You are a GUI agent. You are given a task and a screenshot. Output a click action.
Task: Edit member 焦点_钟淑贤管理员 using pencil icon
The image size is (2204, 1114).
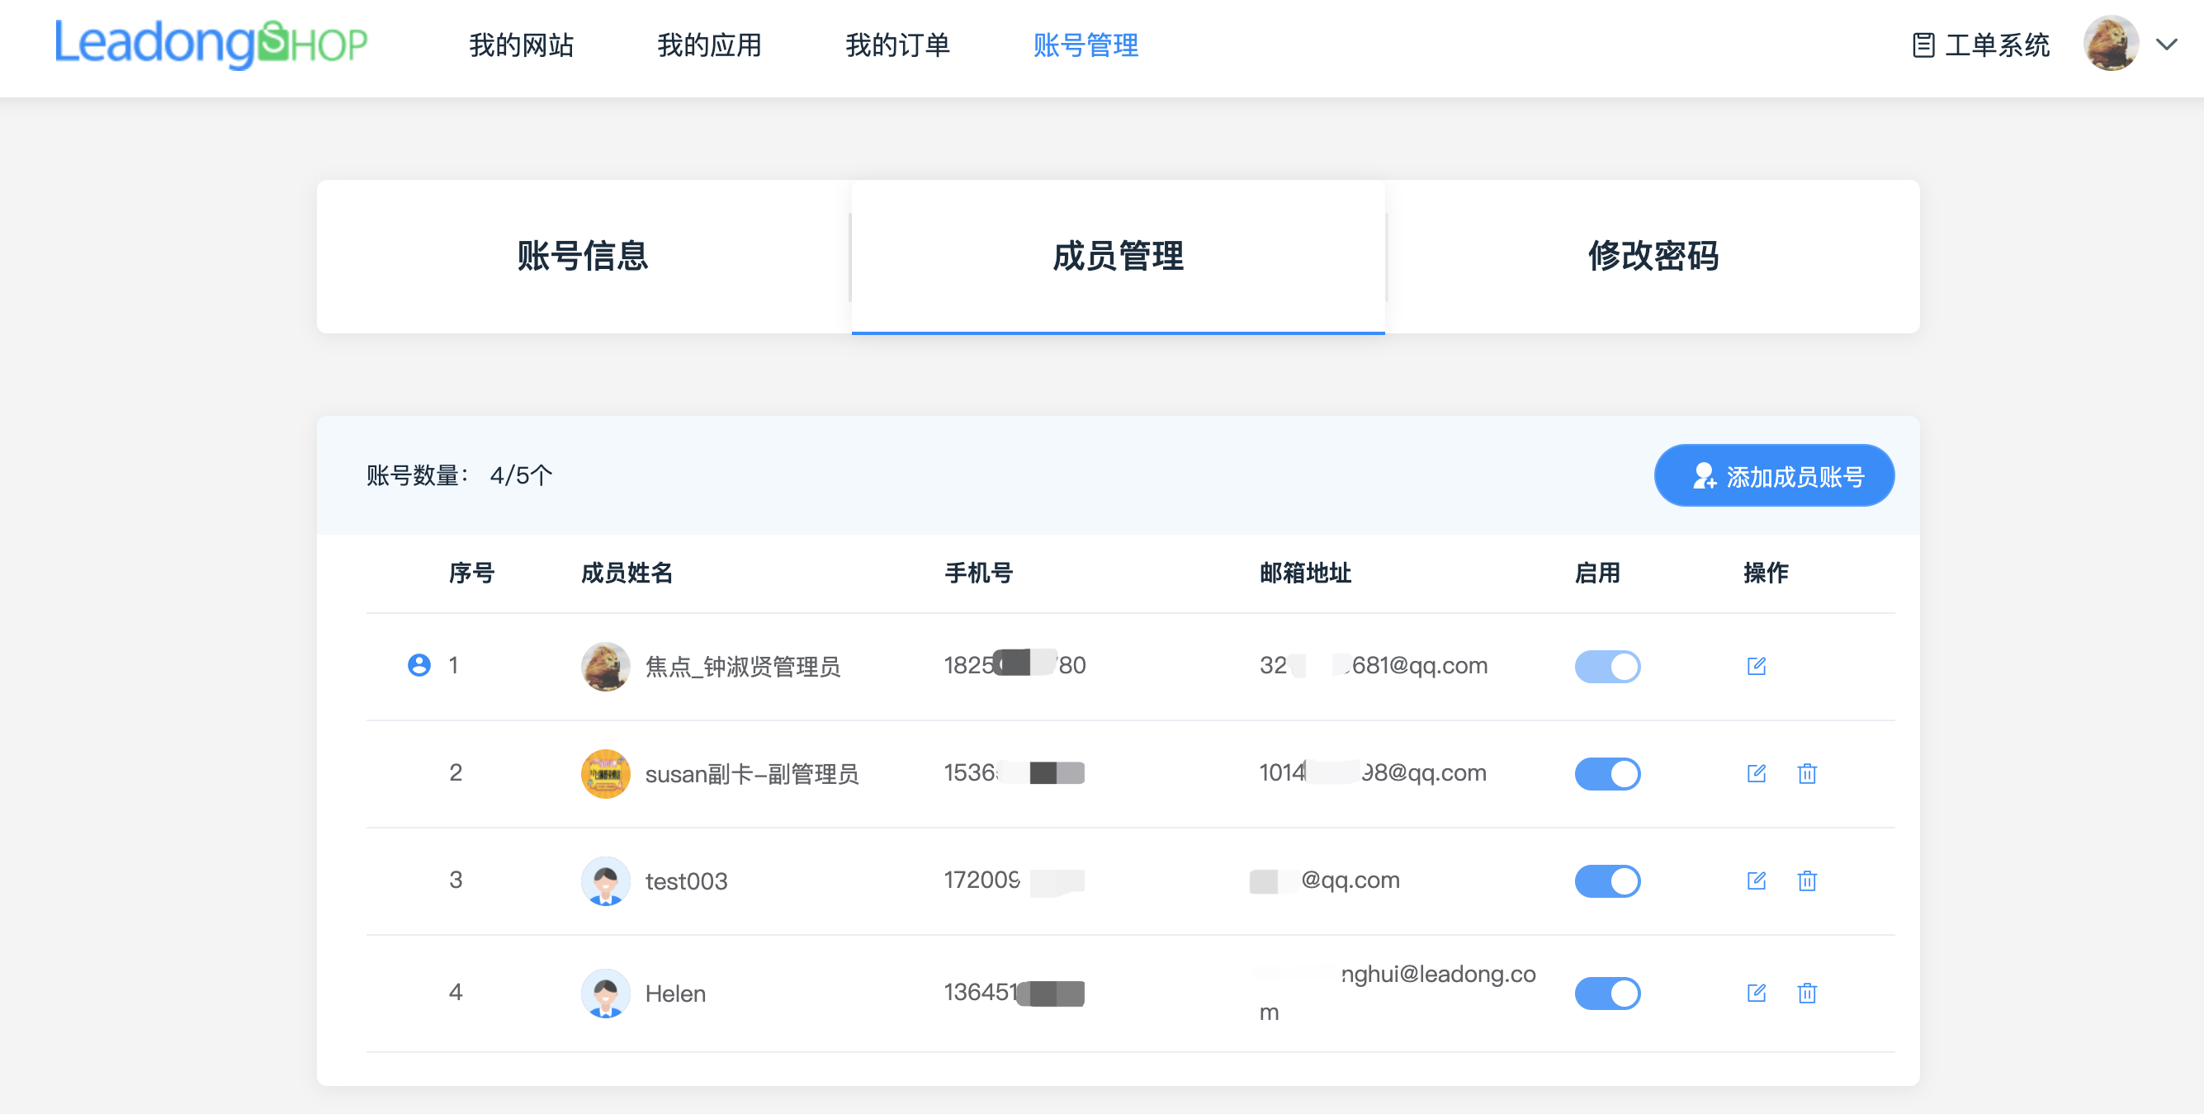[x=1757, y=665]
